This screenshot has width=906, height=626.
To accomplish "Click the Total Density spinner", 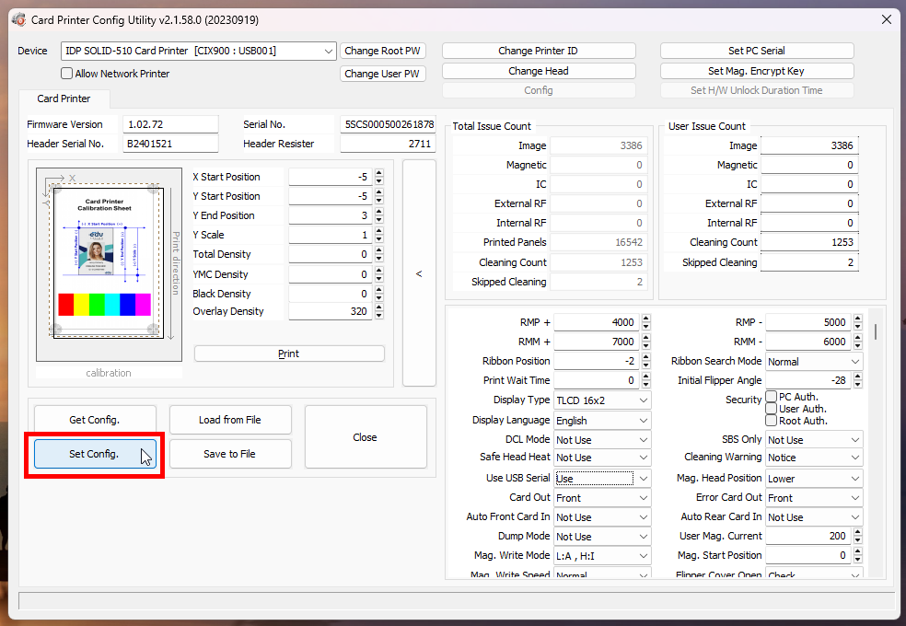I will (x=379, y=254).
